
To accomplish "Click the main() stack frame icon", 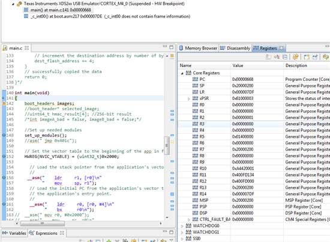I will [26, 10].
